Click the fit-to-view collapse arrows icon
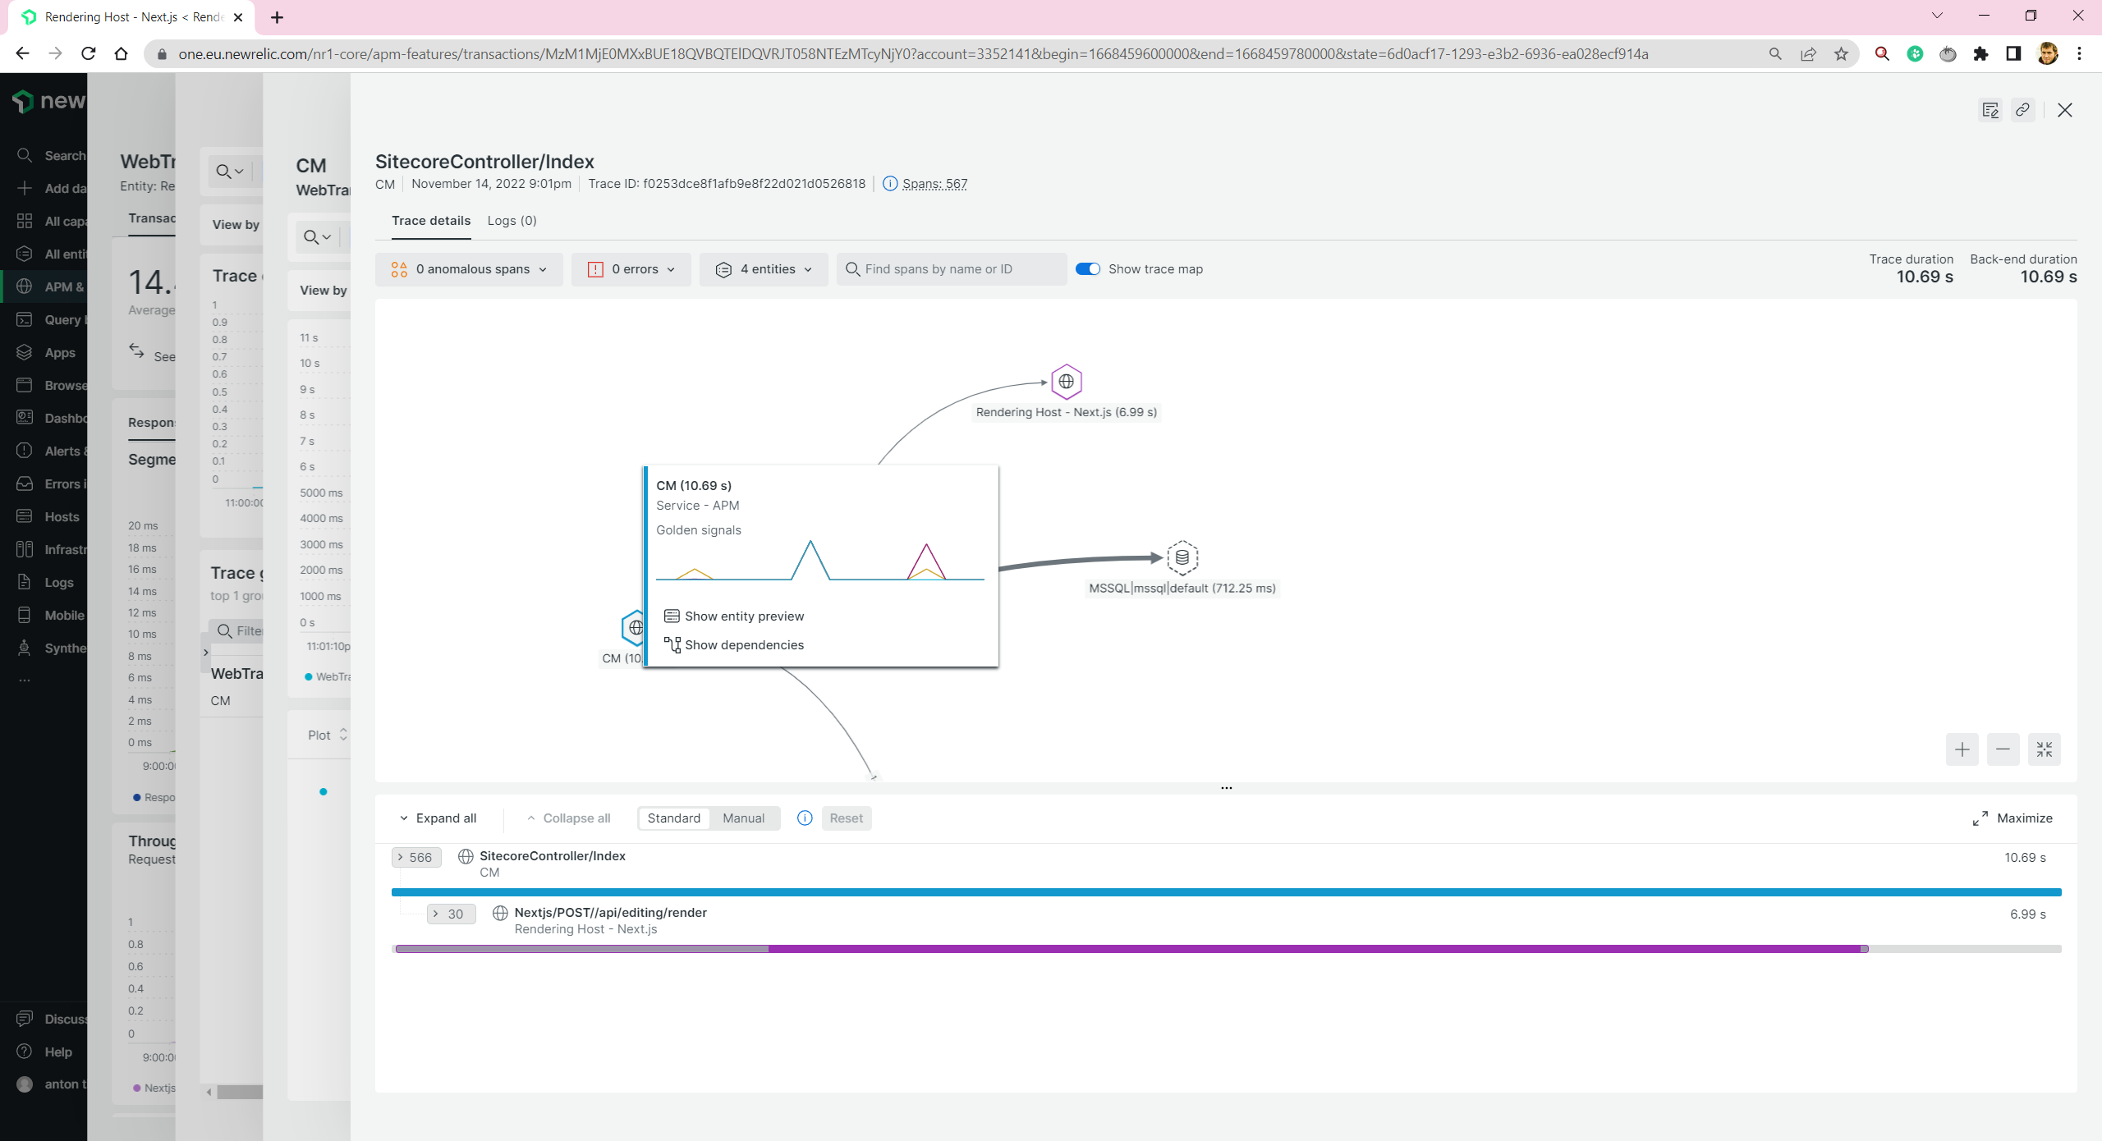The height and width of the screenshot is (1141, 2102). point(2044,749)
